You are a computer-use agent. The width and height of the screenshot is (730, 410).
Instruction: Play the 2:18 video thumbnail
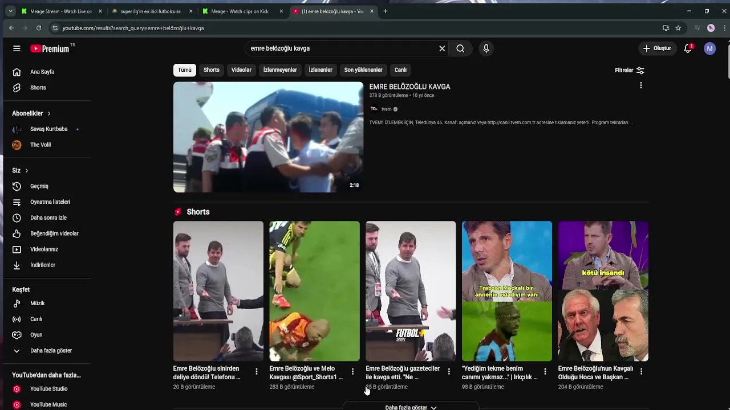click(x=268, y=137)
